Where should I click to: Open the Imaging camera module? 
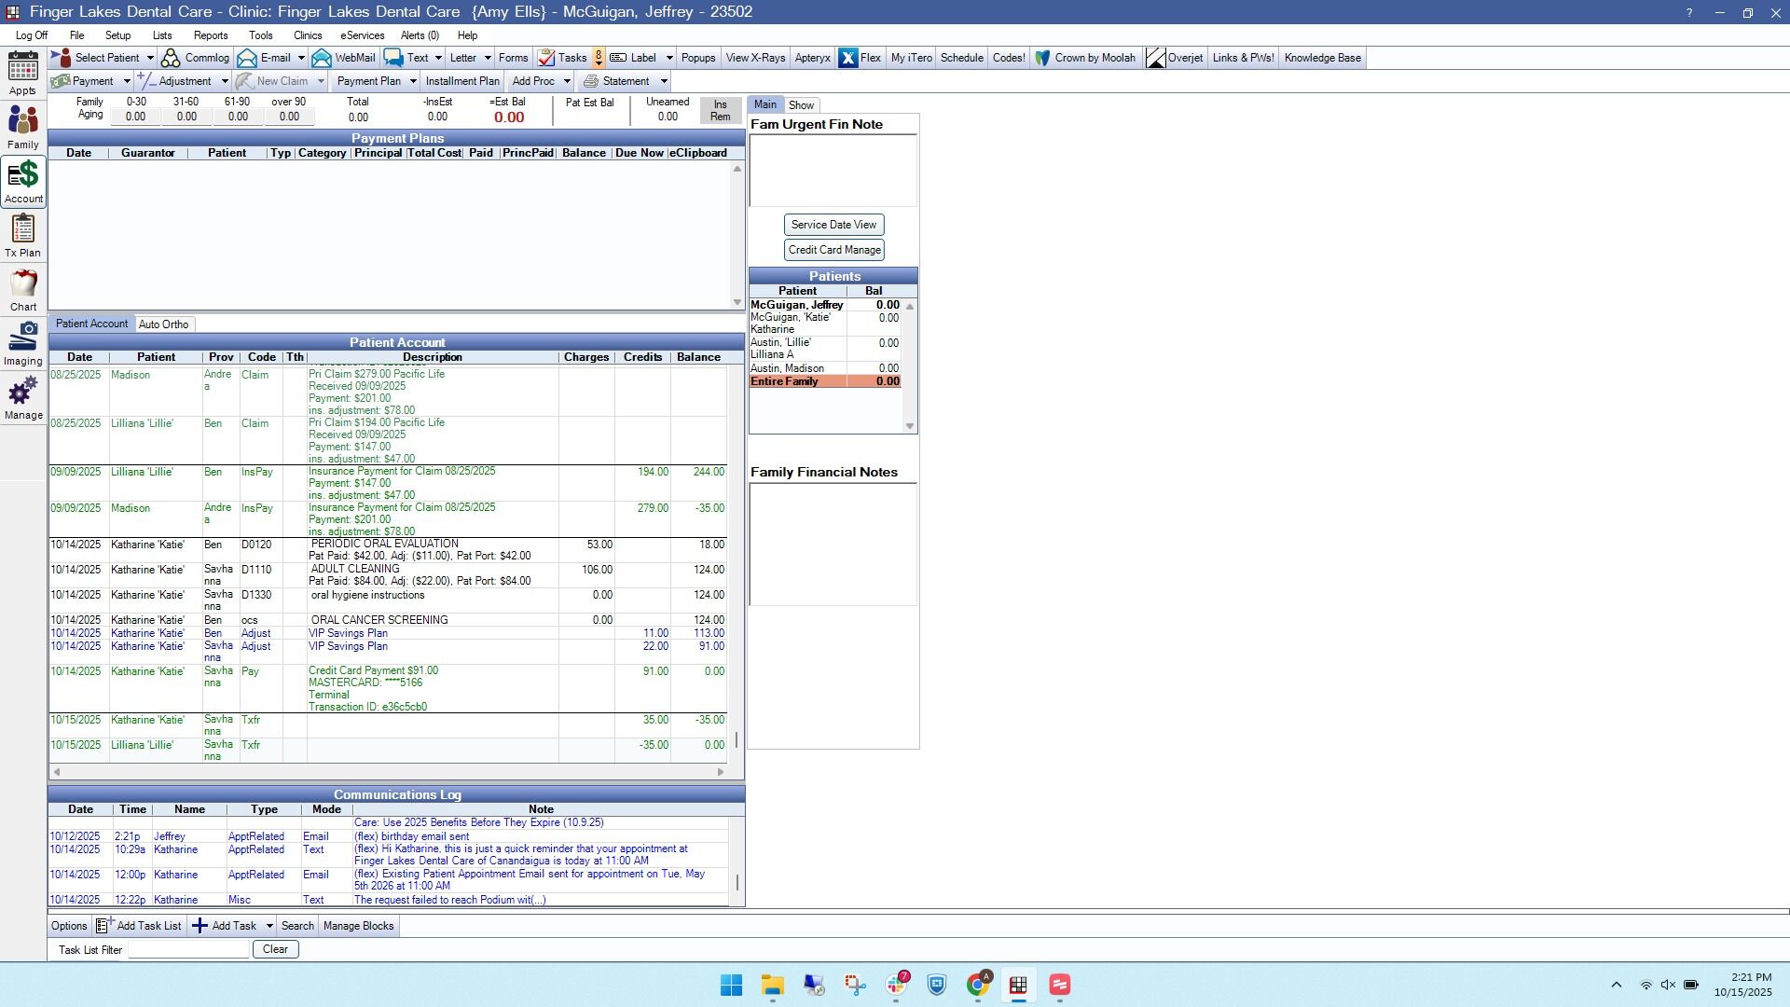(x=23, y=343)
